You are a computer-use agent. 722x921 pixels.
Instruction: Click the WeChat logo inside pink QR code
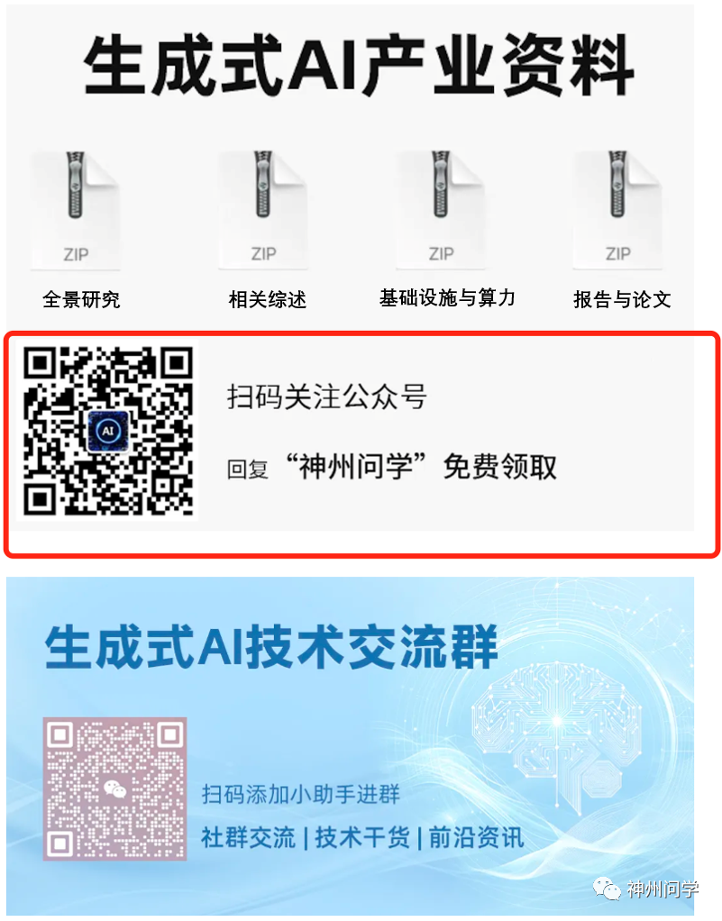coord(115,789)
